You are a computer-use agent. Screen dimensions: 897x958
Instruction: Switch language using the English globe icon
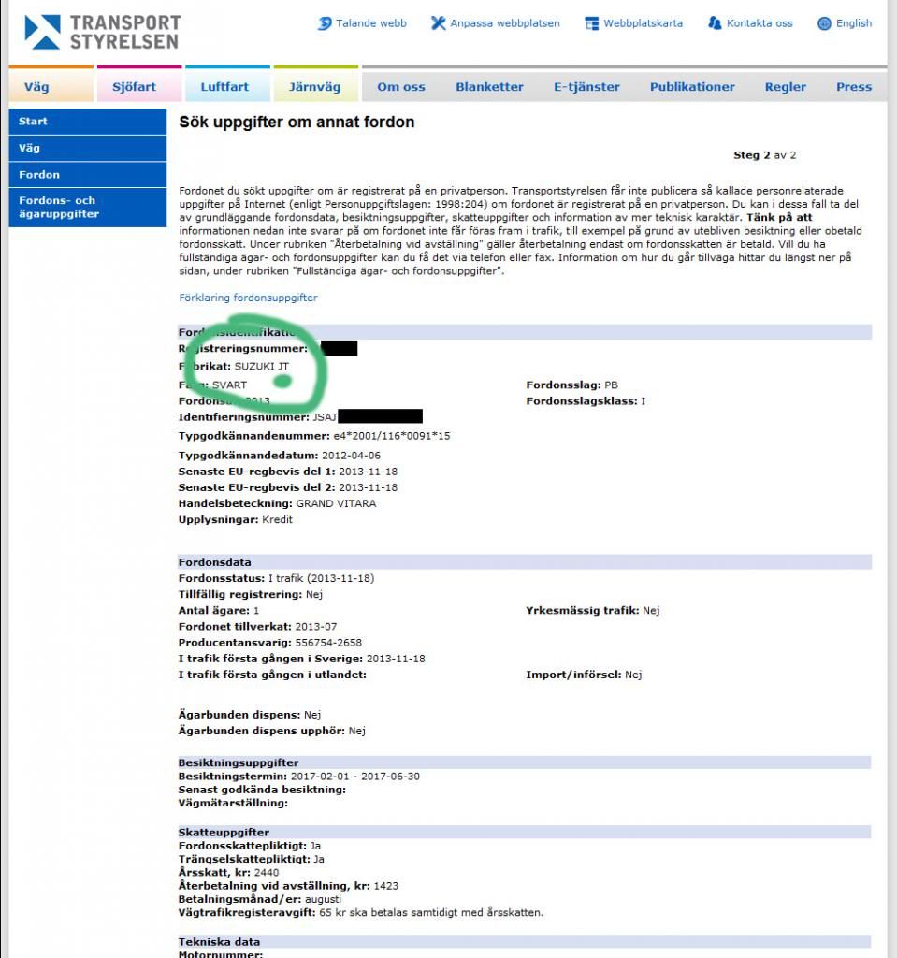coord(825,23)
